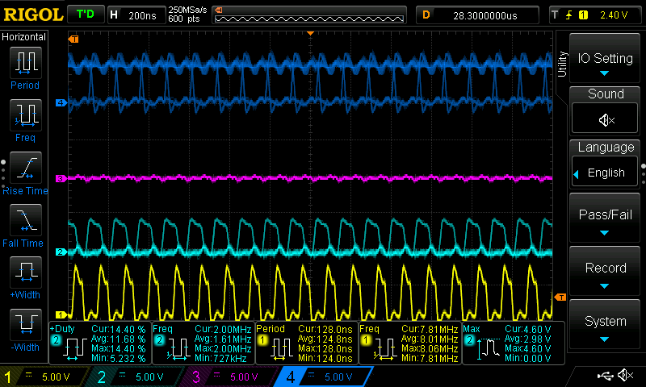Click the orange trigger level marker on right edge
This screenshot has width=646, height=387.
point(560,297)
